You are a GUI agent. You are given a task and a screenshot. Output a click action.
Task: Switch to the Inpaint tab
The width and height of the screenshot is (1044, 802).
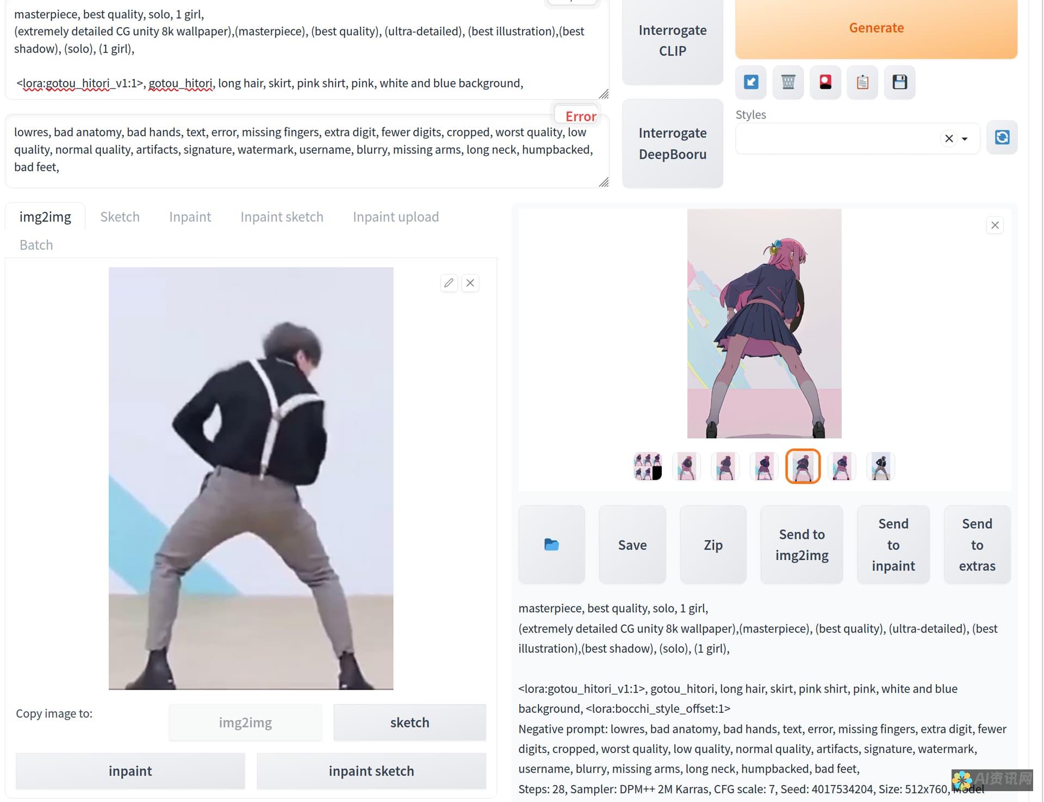[190, 216]
